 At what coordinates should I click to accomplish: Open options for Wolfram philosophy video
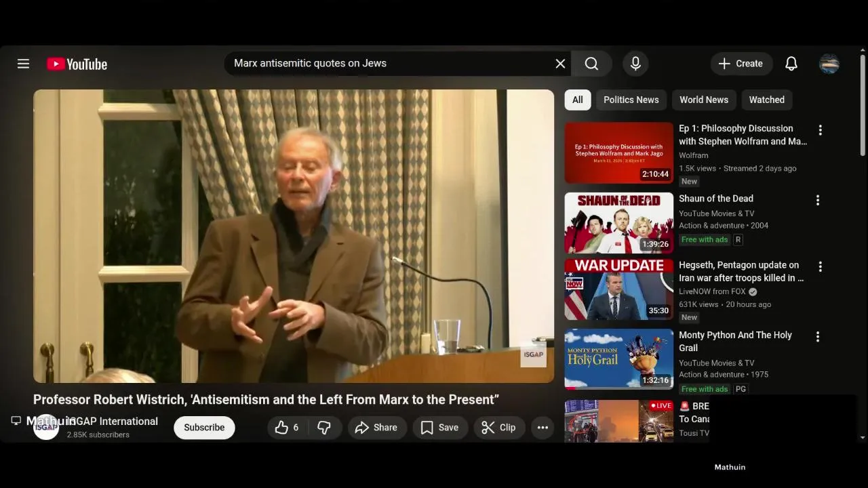click(820, 130)
